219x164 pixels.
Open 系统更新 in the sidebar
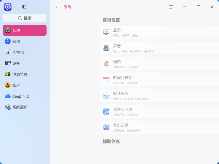[x=25, y=107]
